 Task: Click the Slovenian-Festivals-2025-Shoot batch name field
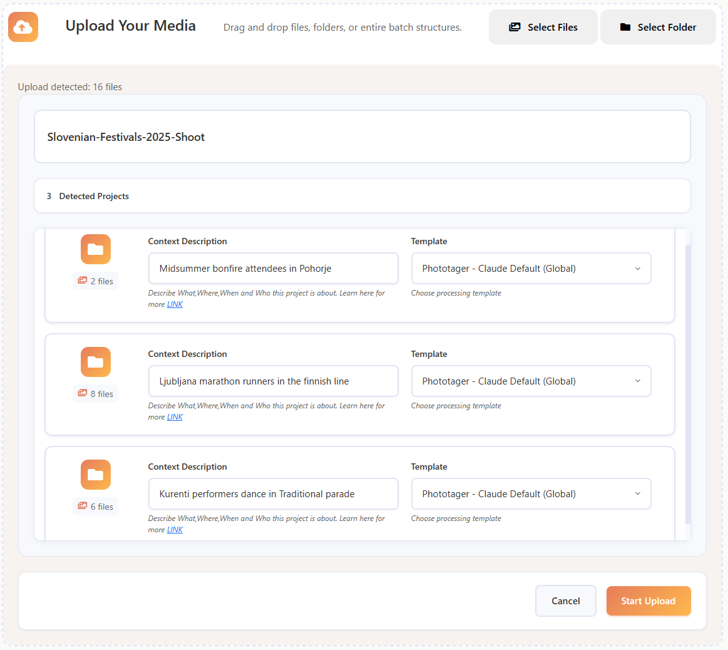tap(362, 137)
